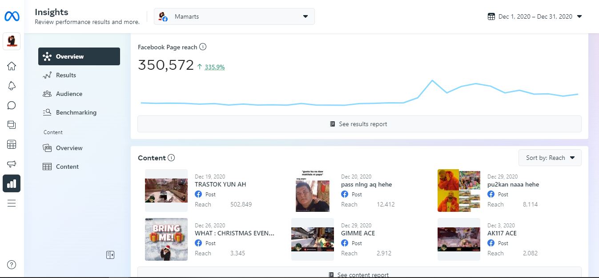The width and height of the screenshot is (599, 278).
Task: Click the Dec 26, 2020 date label
Action: 210,225
